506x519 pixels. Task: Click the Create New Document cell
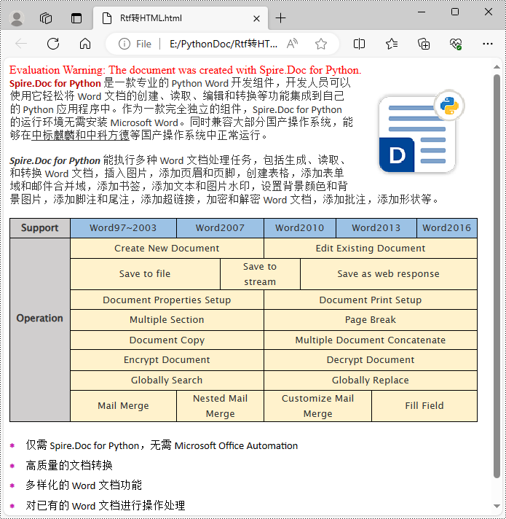point(167,249)
